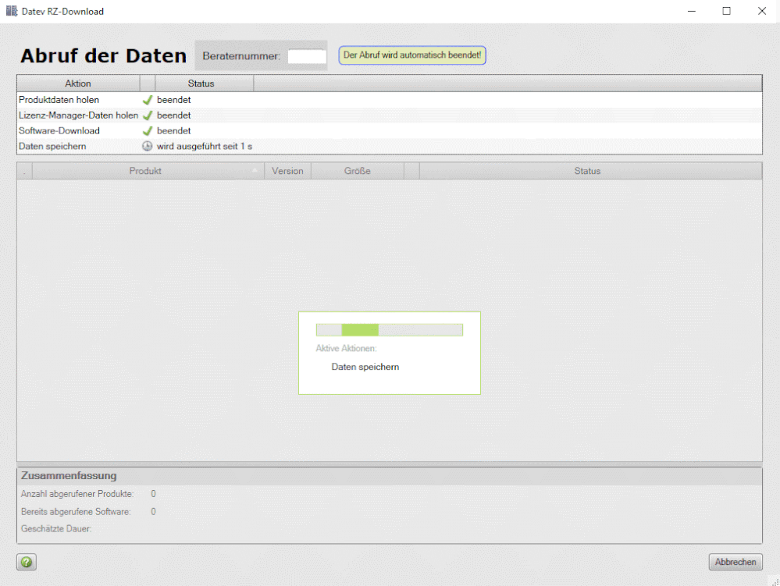Click the Datev RZ-Download title bar icon
Screen dimensions: 780x586
click(12, 11)
